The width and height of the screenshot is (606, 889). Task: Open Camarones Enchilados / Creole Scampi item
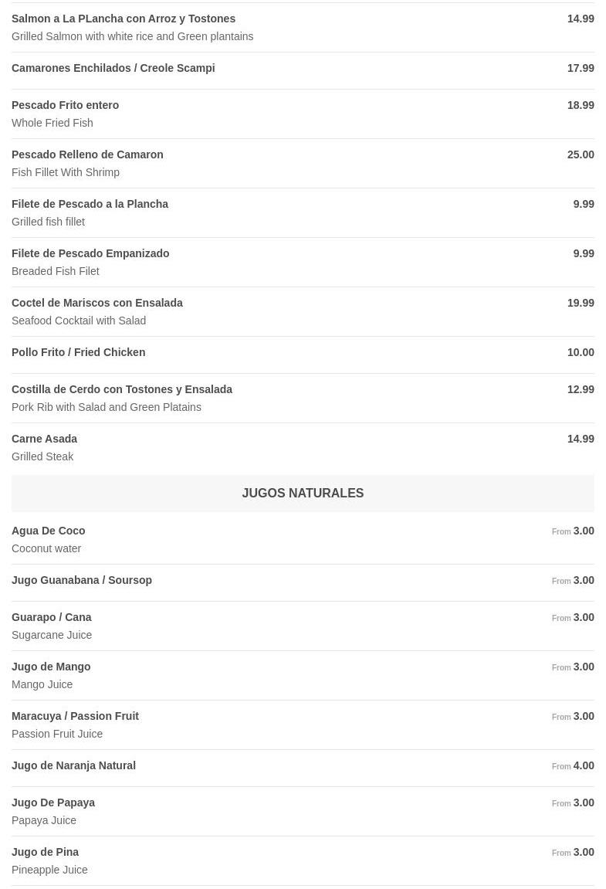113,68
